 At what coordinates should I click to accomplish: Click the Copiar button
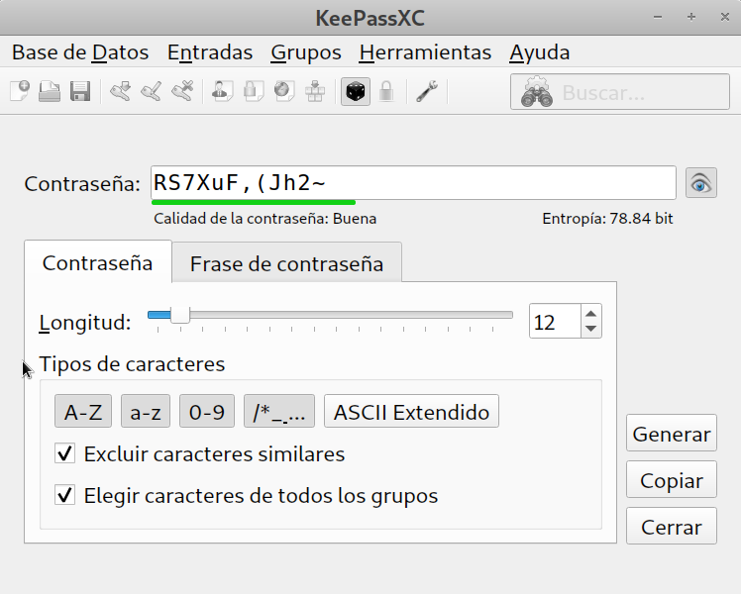672,480
